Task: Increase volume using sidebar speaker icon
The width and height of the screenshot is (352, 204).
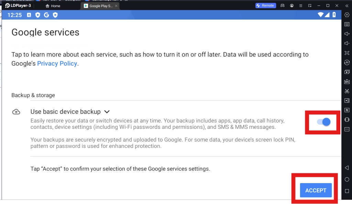Action: click(347, 34)
